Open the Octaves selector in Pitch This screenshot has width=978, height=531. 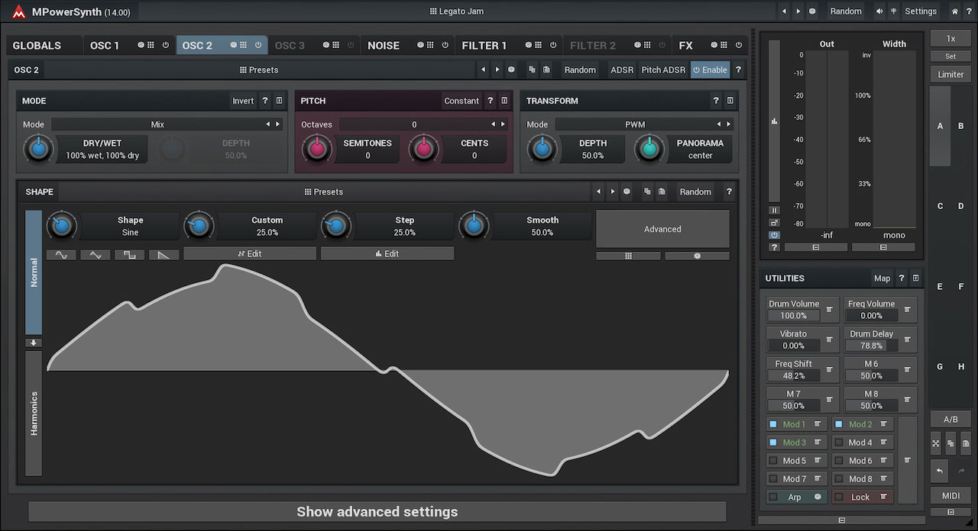click(x=413, y=124)
